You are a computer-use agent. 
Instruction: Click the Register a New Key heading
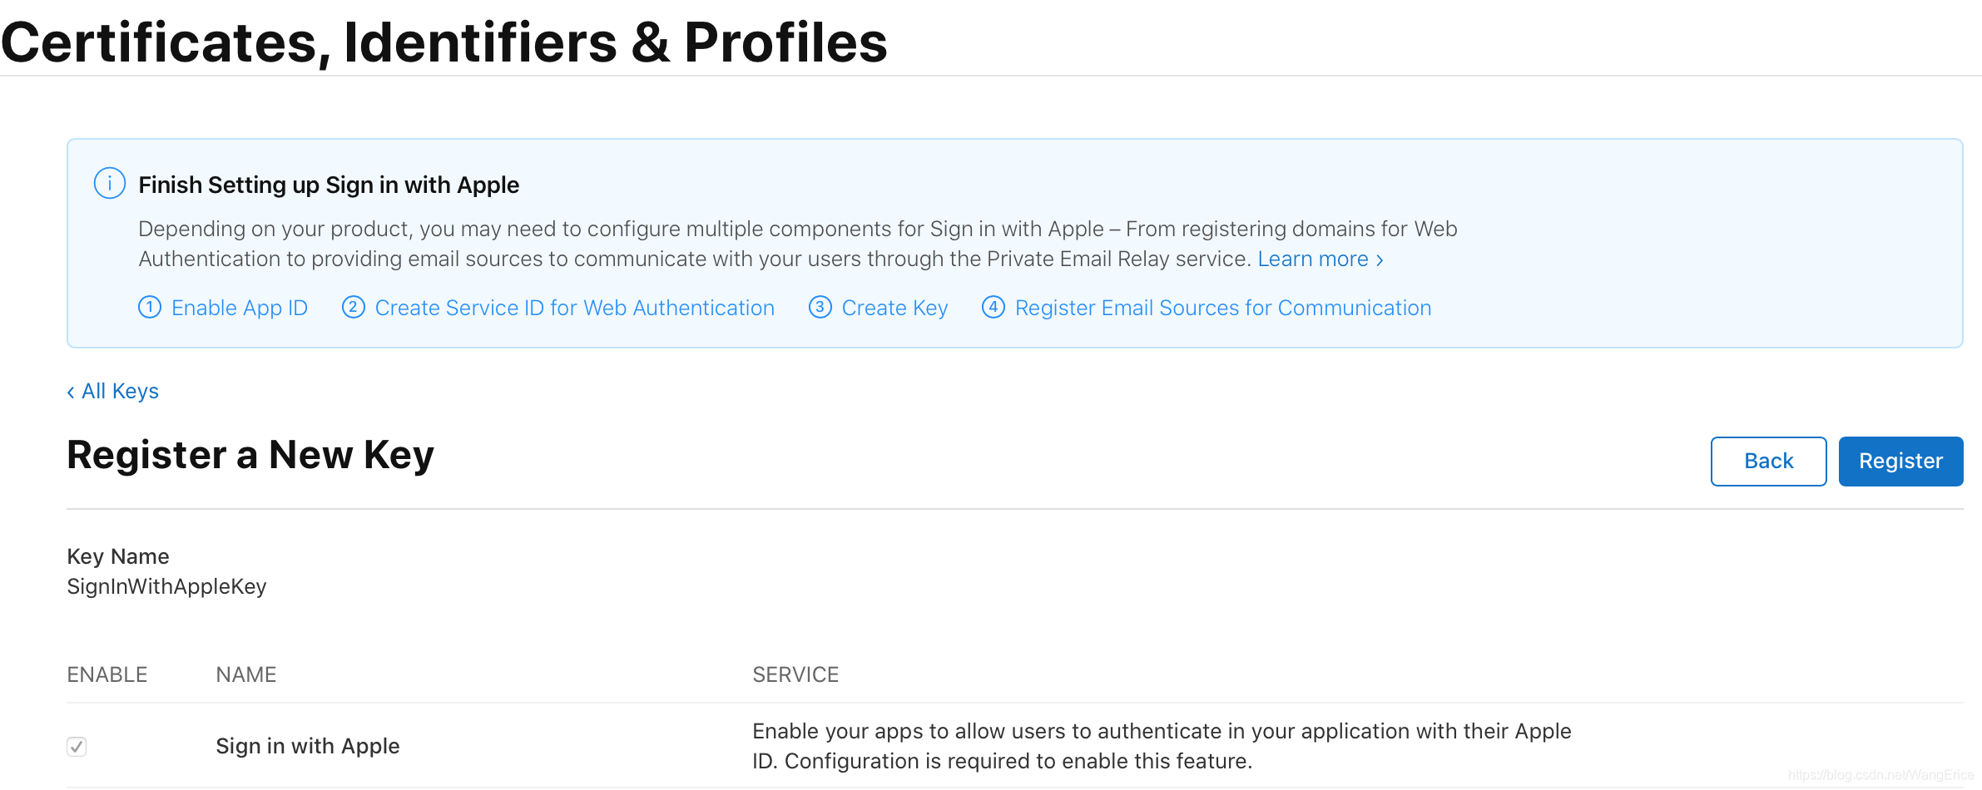pos(250,456)
